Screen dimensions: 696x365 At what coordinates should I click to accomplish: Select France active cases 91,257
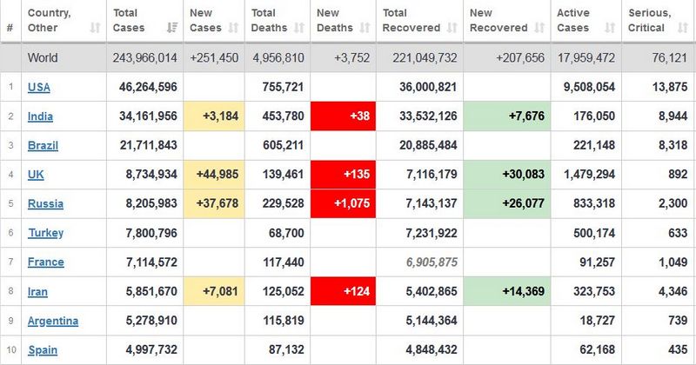(x=597, y=262)
